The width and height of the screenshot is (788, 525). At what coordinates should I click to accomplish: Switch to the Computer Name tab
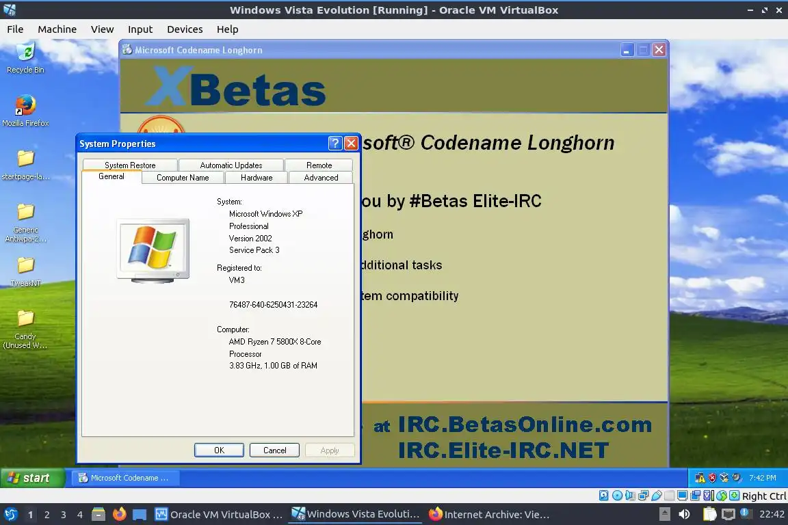183,177
